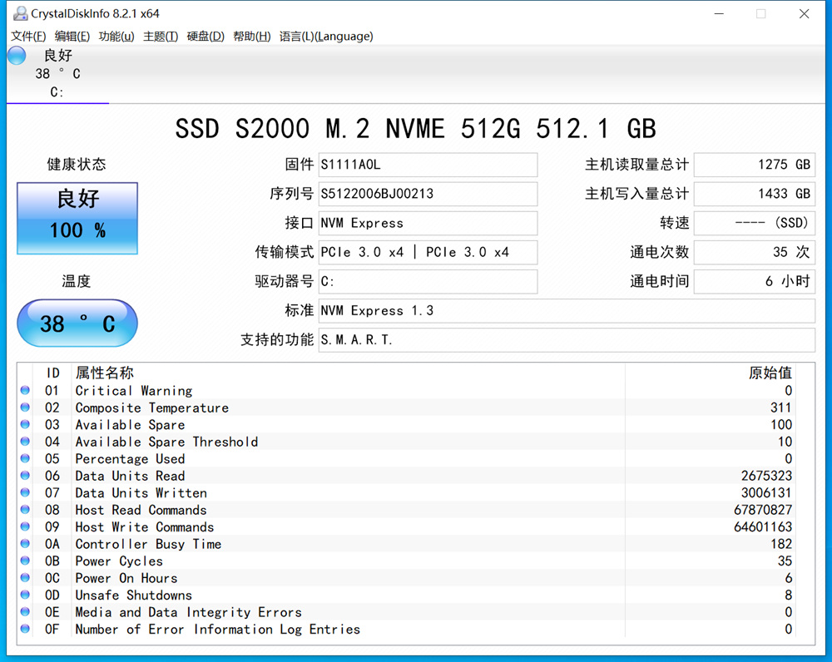Click status dot for Host Write Commands
The width and height of the screenshot is (832, 662).
point(25,526)
